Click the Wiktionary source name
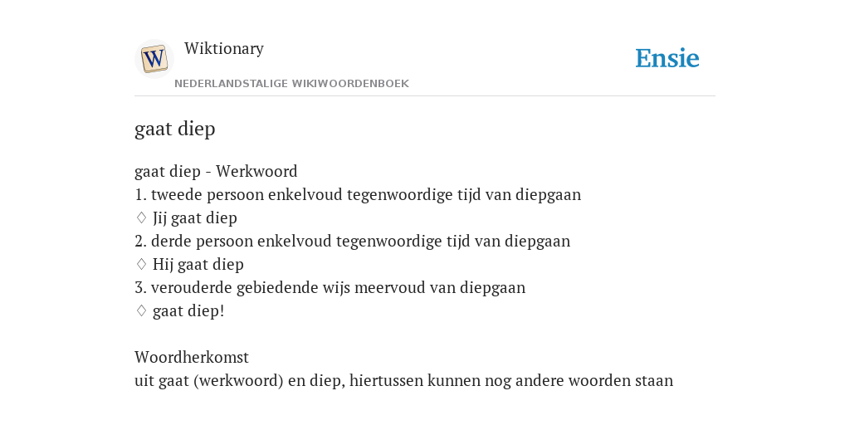850x425 pixels. [224, 48]
